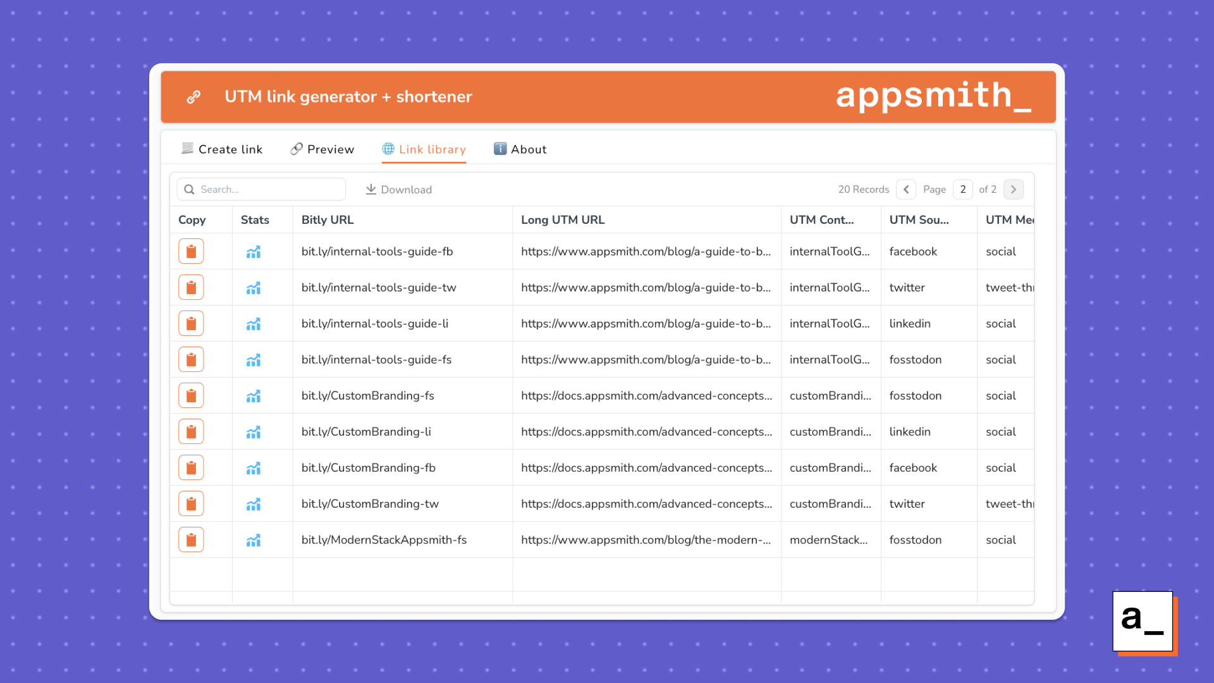Click the Search input field
1214x683 pixels.
(x=262, y=188)
